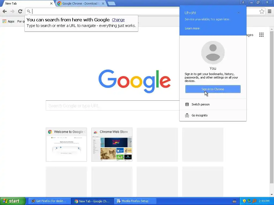Click the clock showing 2:49 PM

point(264,201)
